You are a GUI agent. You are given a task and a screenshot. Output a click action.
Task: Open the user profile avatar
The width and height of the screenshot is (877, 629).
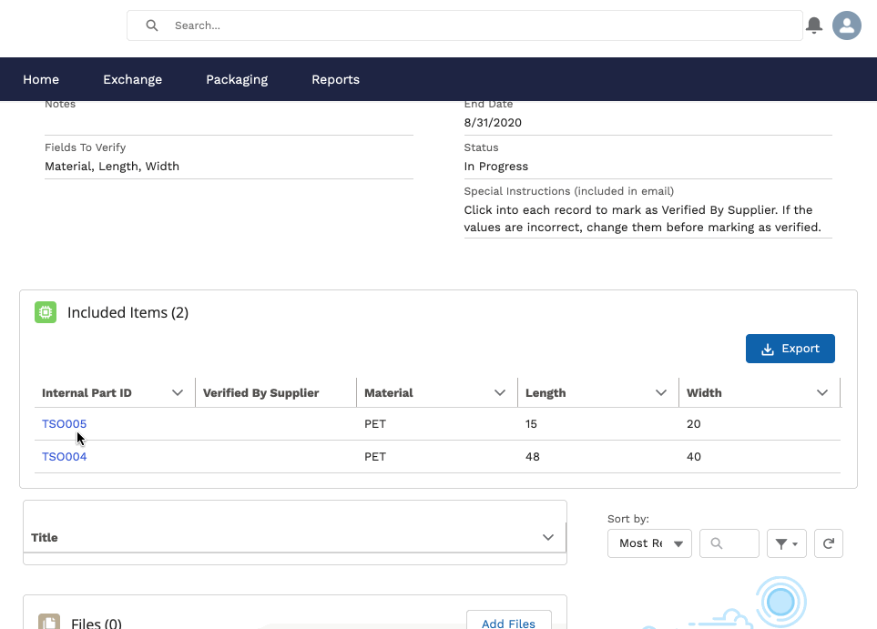[846, 25]
